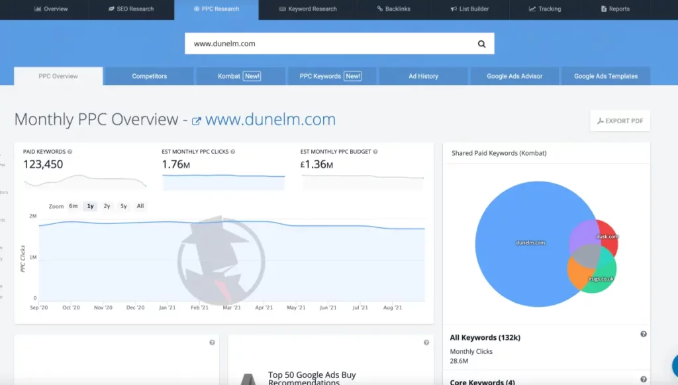Click the PPC Research tab icon

(196, 9)
